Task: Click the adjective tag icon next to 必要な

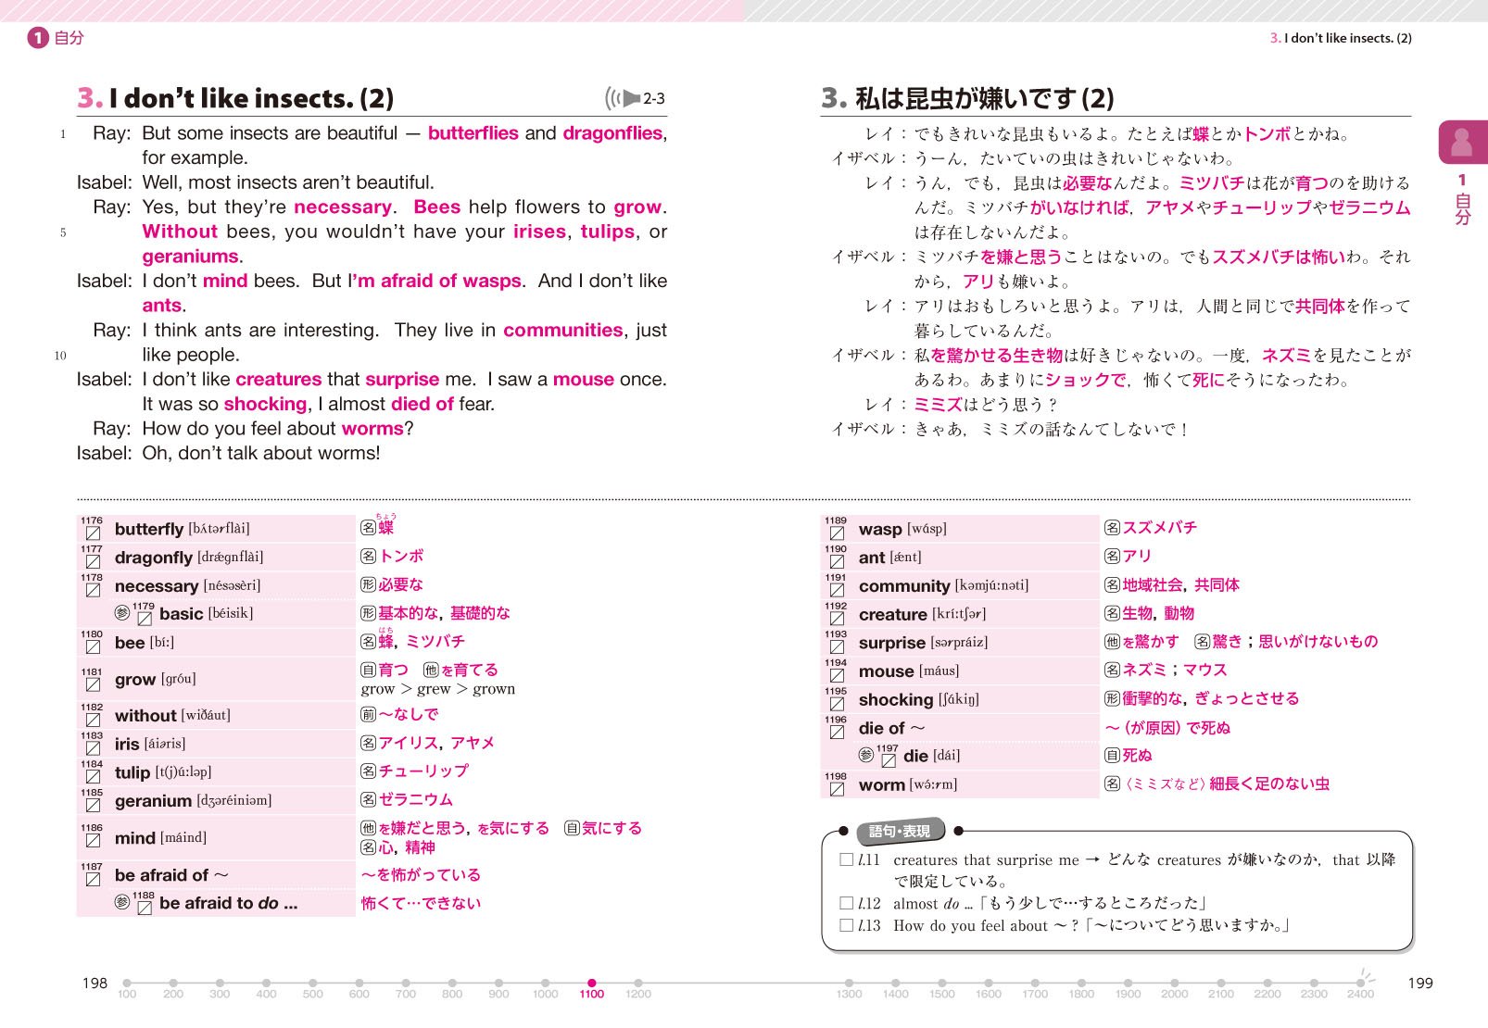Action: point(368,584)
